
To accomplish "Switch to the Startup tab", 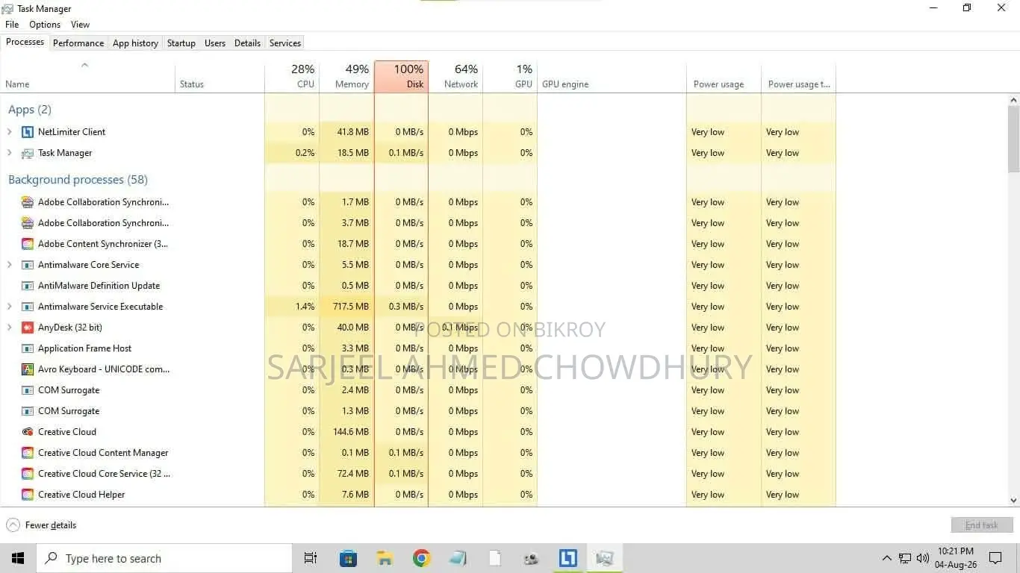I will coord(181,43).
